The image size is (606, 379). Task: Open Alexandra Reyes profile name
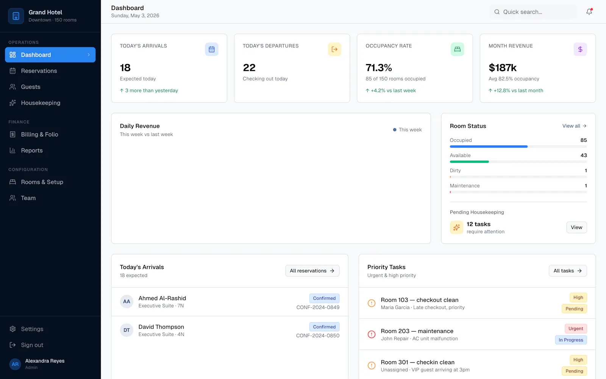click(x=45, y=361)
